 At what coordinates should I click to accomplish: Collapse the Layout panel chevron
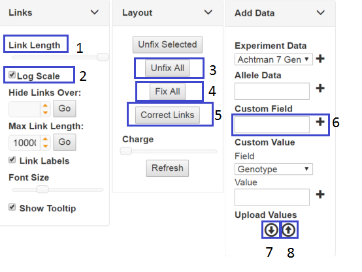coord(208,12)
